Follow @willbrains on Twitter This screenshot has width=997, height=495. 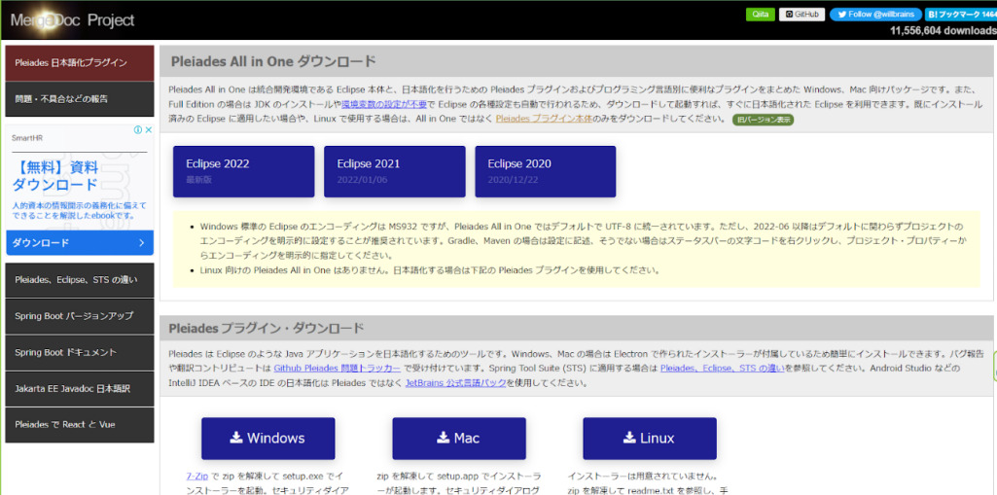pyautogui.click(x=875, y=14)
